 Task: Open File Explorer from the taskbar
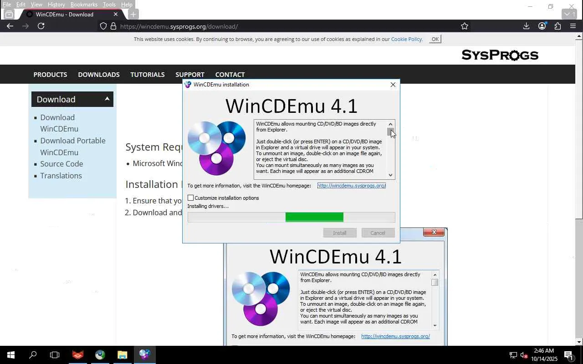(x=122, y=355)
